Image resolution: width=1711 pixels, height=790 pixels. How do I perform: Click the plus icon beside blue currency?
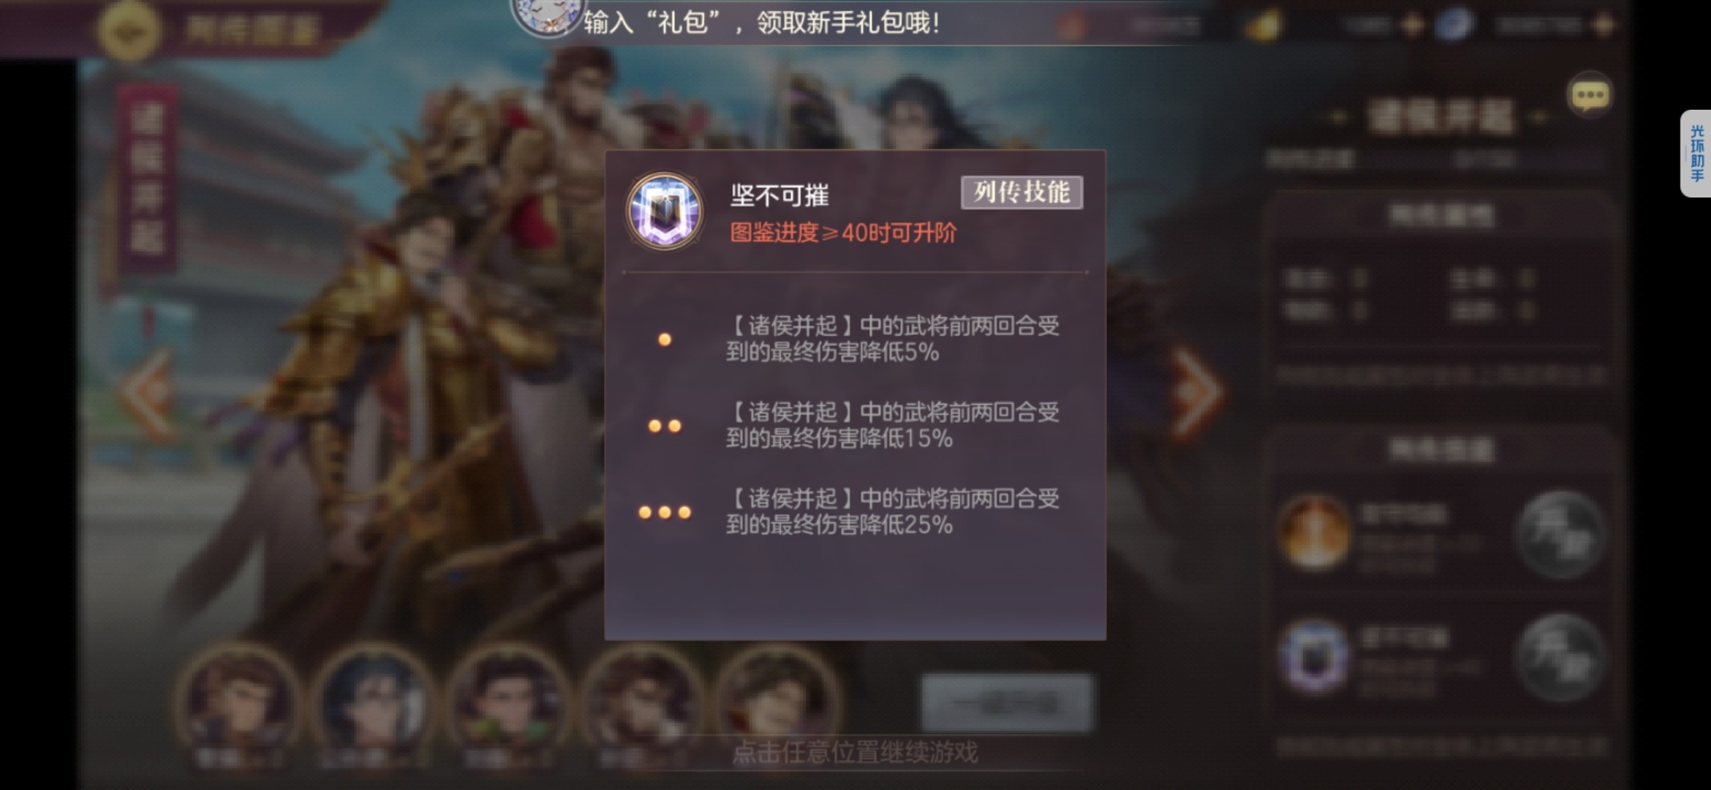1605,26
